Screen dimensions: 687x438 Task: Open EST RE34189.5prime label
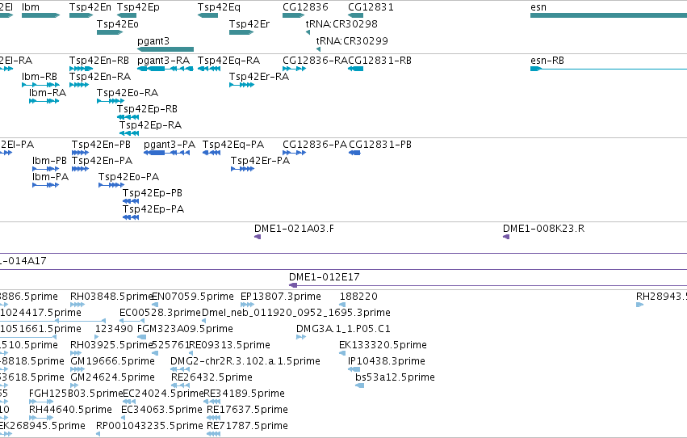244,394
